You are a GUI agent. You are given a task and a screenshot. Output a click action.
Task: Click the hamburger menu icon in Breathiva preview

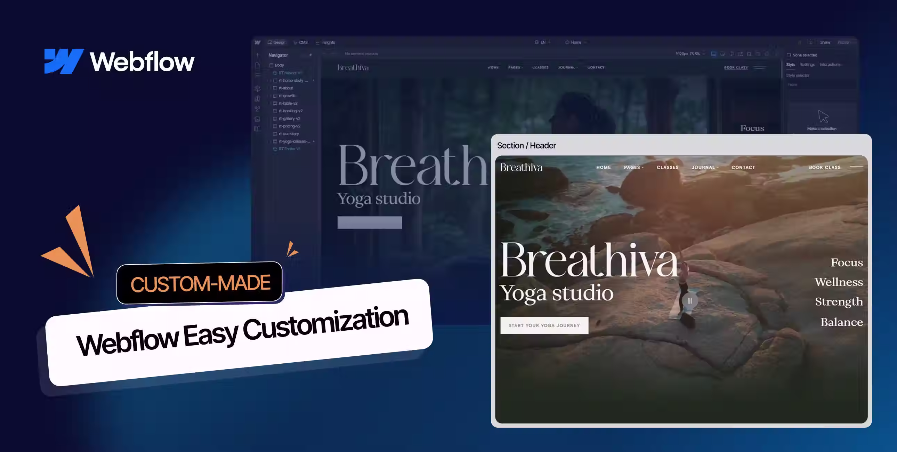coord(856,168)
